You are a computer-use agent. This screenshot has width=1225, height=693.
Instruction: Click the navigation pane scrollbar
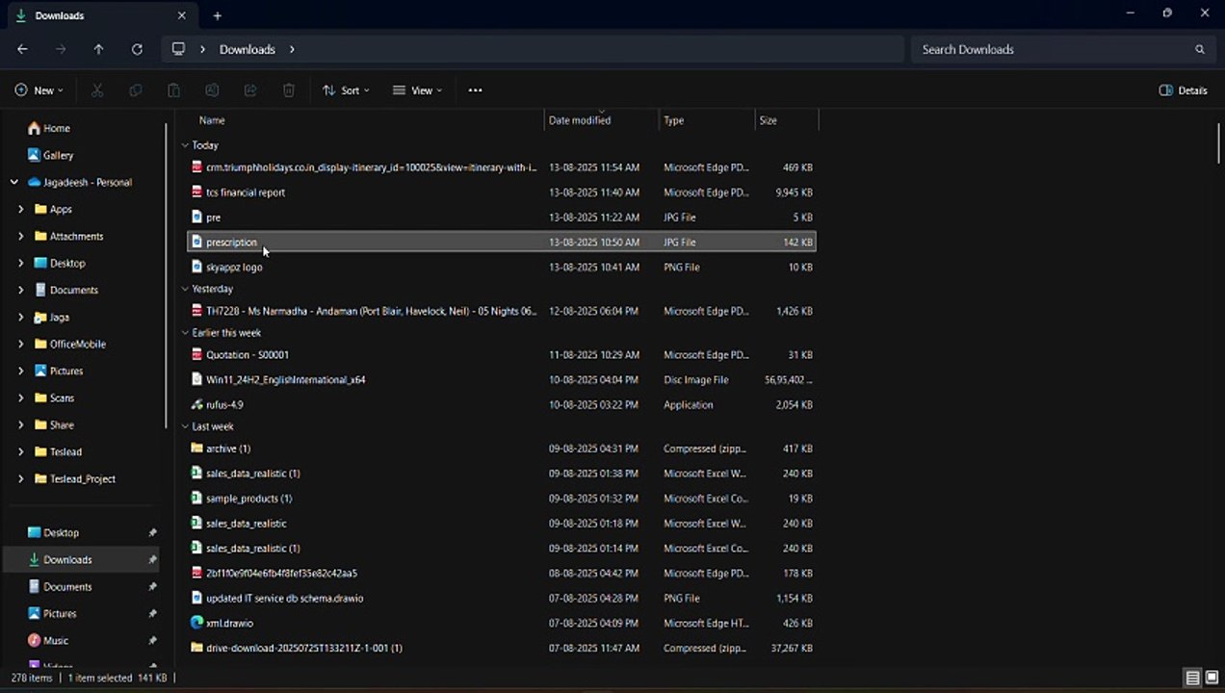click(167, 274)
